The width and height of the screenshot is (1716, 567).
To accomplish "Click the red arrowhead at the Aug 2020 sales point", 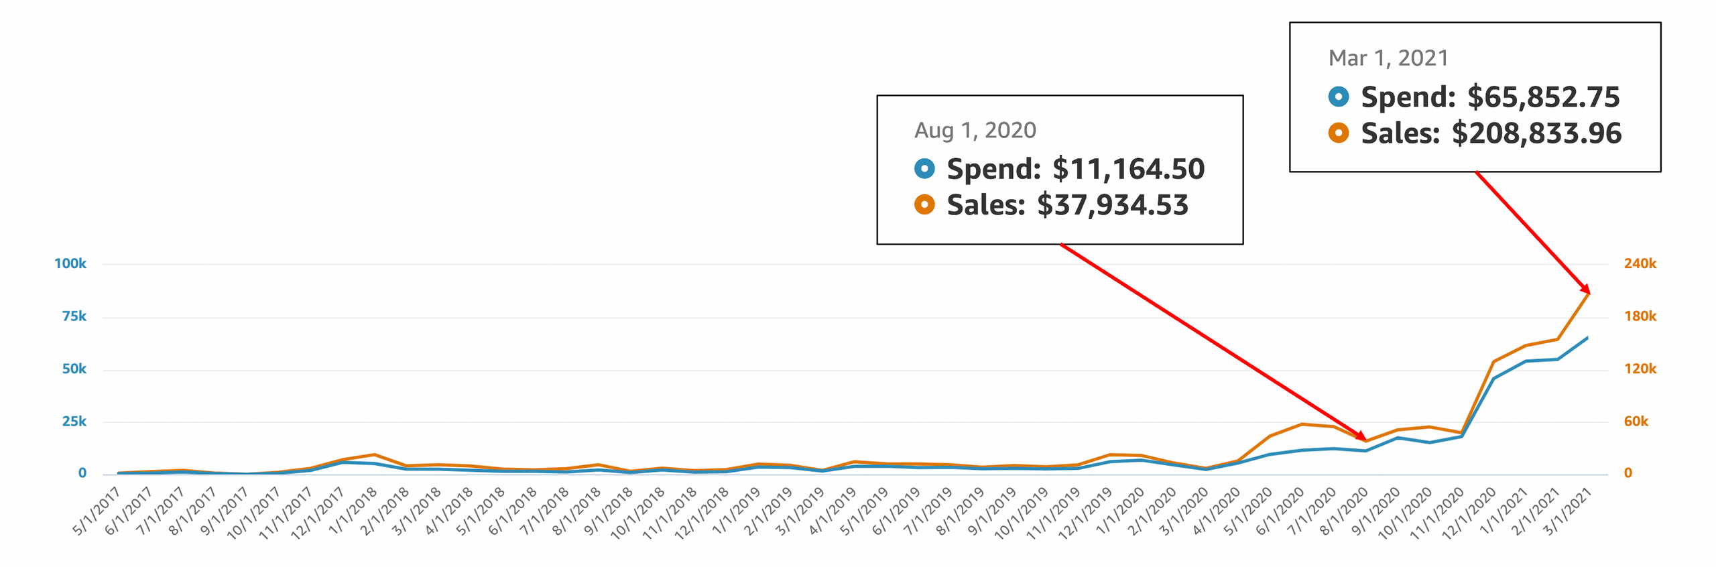I will pos(1361,436).
